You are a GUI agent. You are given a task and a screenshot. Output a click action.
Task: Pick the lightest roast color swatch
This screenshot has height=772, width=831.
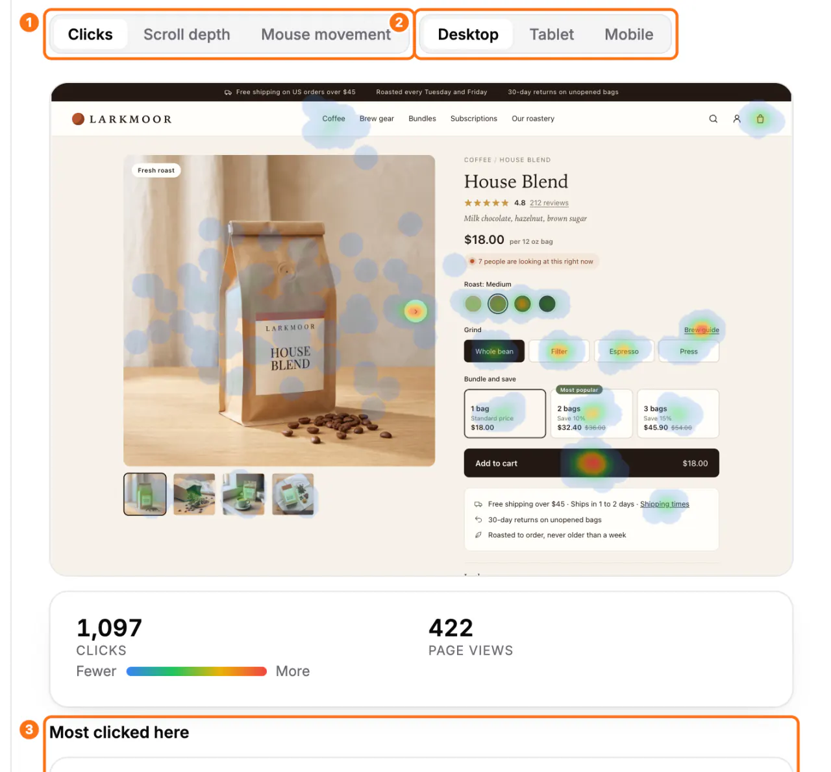pyautogui.click(x=473, y=304)
